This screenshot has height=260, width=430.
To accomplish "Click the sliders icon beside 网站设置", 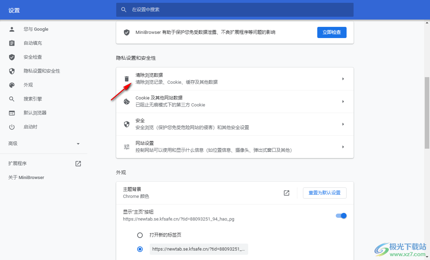I will pos(126,147).
